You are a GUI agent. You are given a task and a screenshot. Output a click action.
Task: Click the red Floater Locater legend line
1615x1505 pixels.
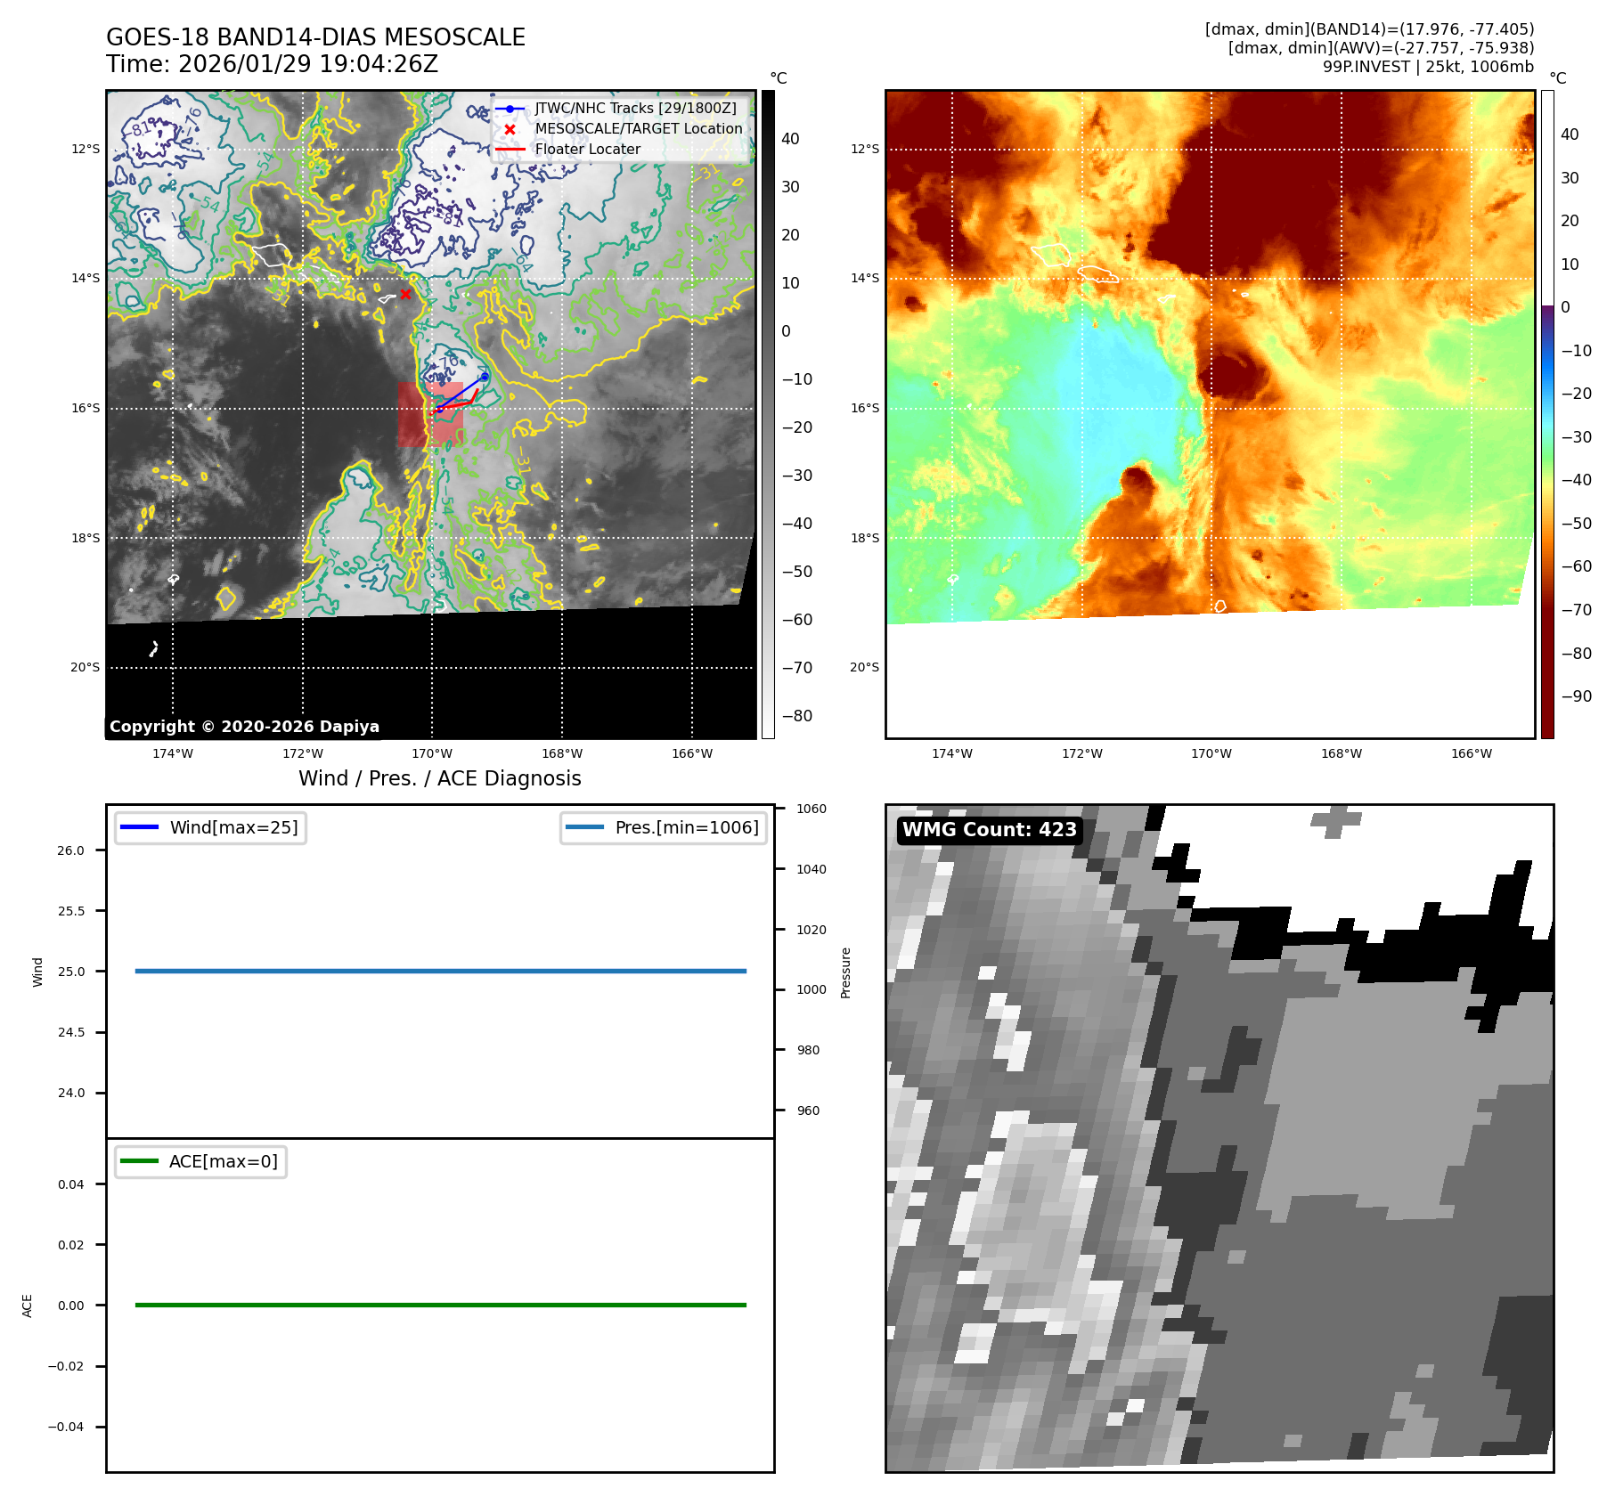pyautogui.click(x=510, y=150)
